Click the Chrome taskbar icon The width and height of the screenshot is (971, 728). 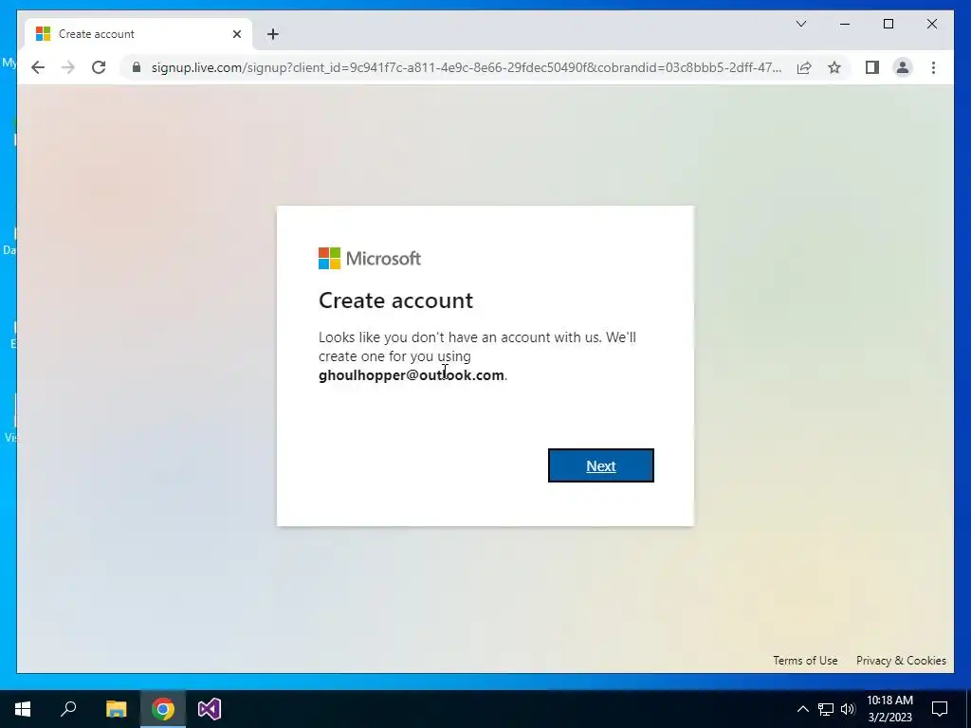coord(163,709)
